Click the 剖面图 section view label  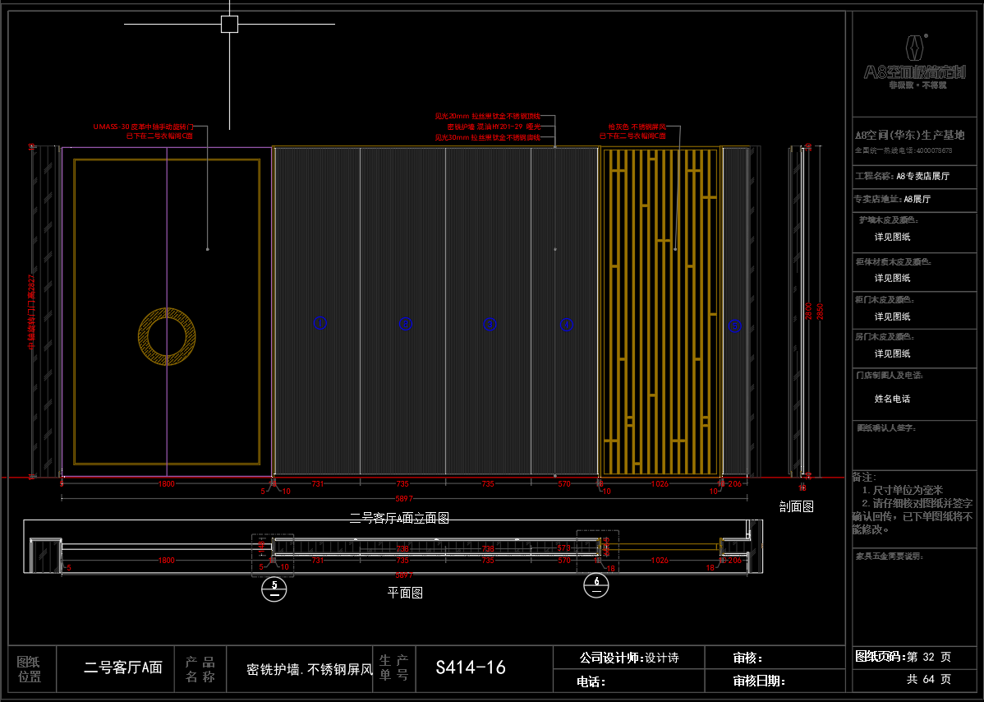[x=796, y=507]
